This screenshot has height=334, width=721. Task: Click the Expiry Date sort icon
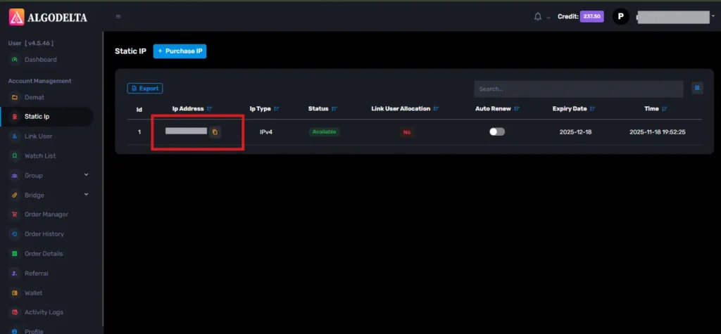[594, 109]
